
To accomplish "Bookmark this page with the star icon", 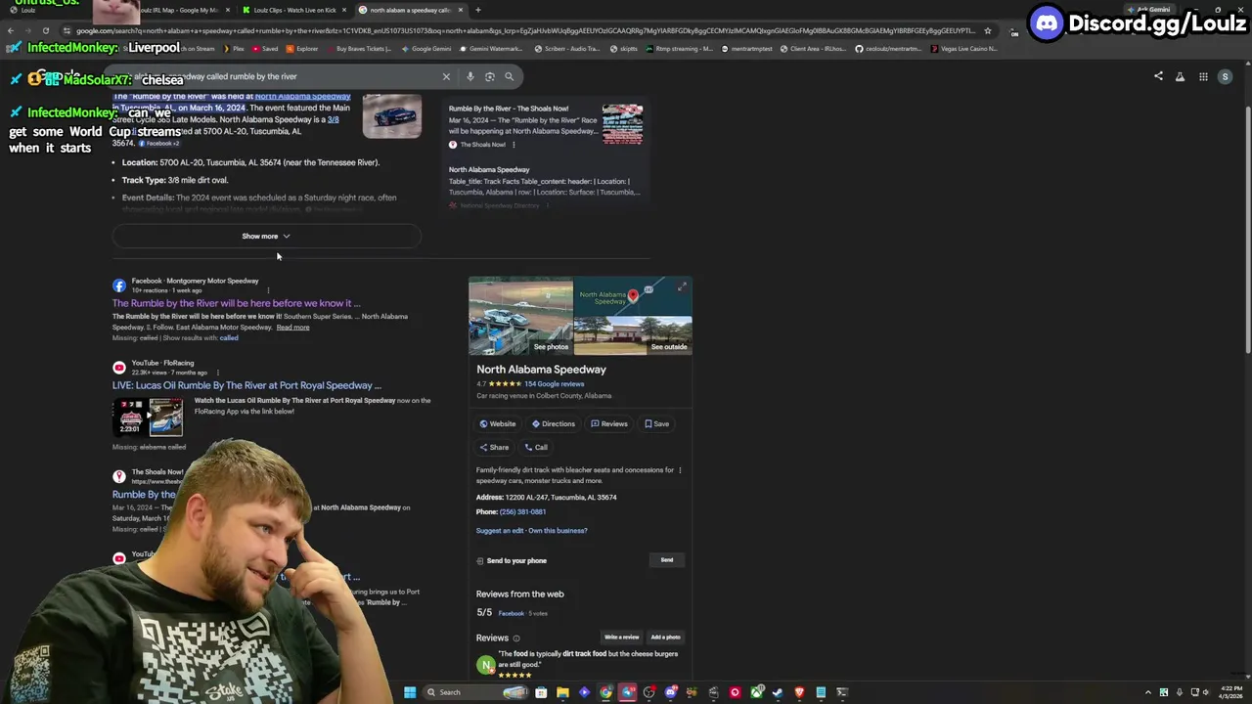I will click(988, 30).
